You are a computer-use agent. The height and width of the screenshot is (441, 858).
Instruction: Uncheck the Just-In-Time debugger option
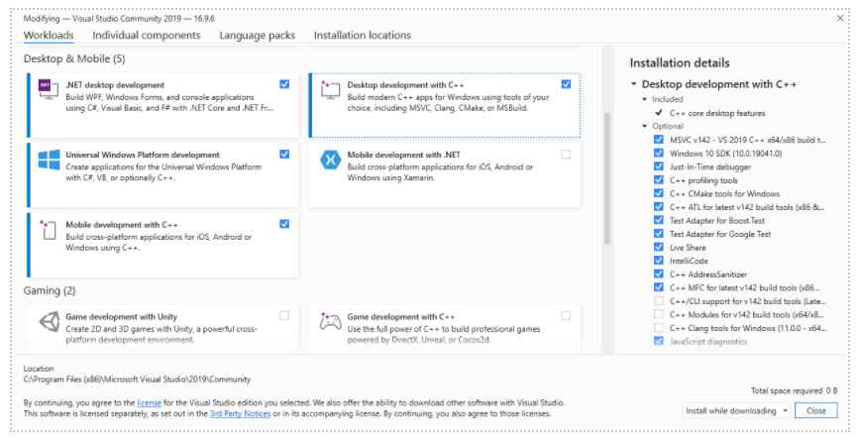(659, 166)
